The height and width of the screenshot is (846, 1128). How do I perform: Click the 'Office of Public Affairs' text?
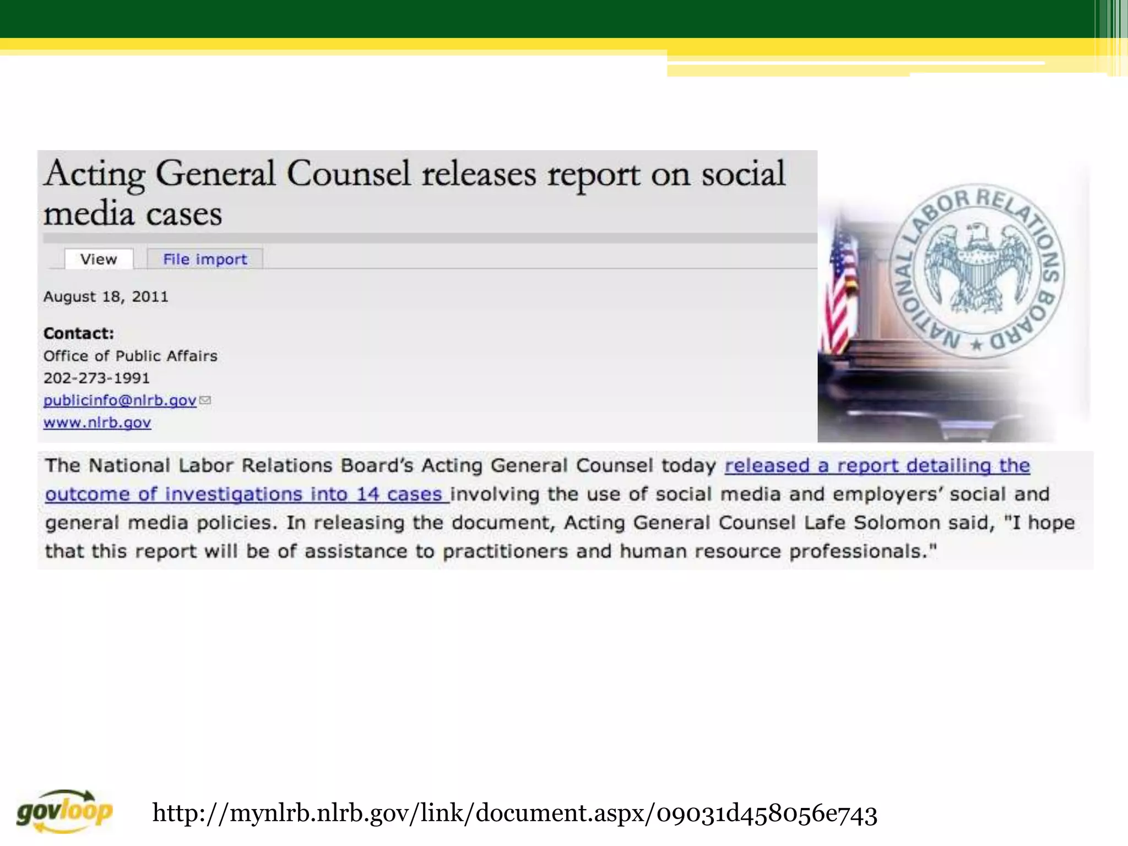click(131, 356)
